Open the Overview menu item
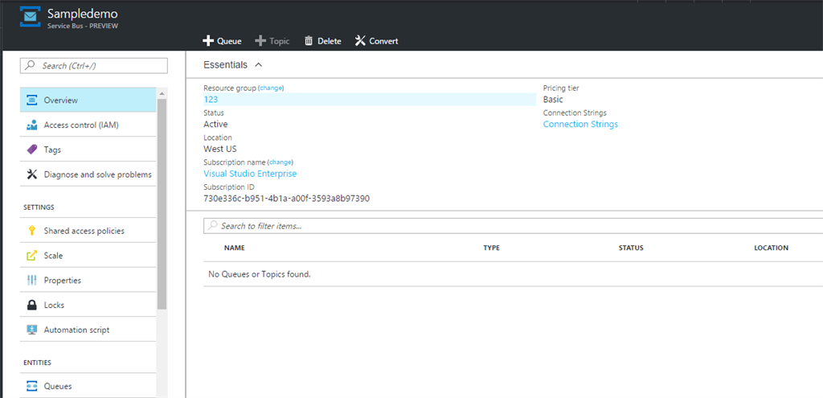823x398 pixels. point(88,101)
